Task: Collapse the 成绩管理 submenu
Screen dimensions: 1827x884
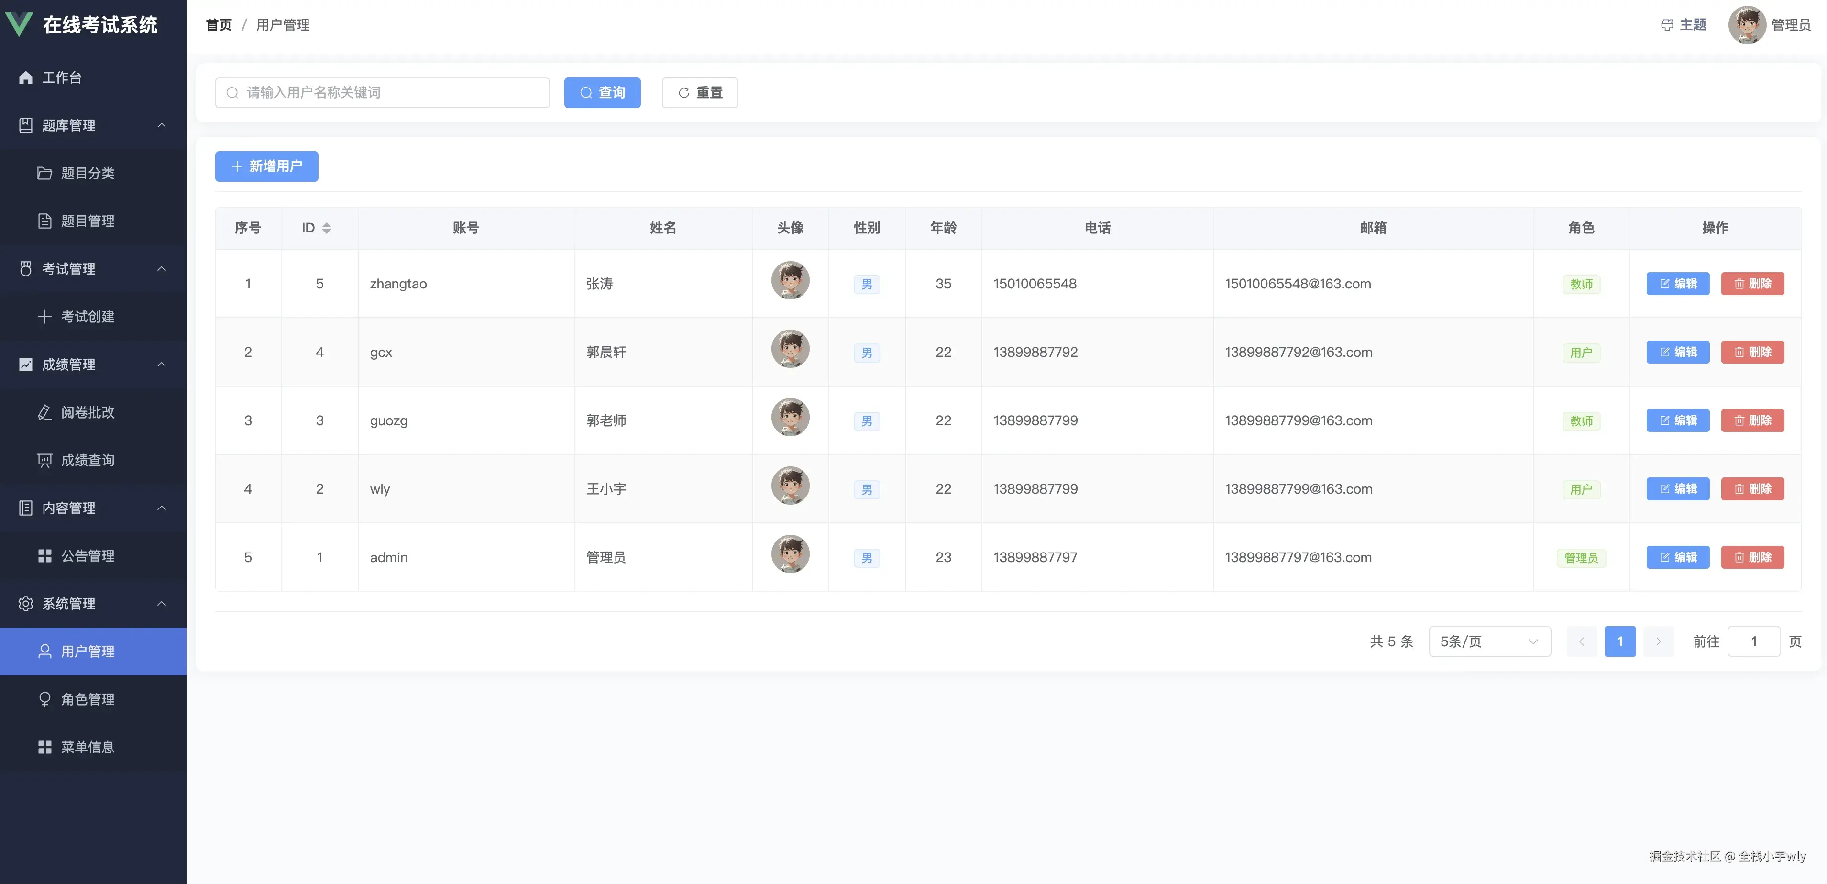Action: point(162,364)
